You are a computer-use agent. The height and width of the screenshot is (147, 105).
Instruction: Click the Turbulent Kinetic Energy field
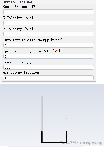point(49,45)
